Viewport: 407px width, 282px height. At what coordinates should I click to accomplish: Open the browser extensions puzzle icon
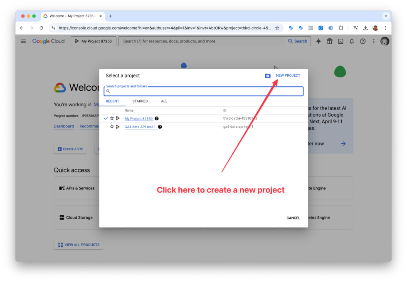coord(341,28)
